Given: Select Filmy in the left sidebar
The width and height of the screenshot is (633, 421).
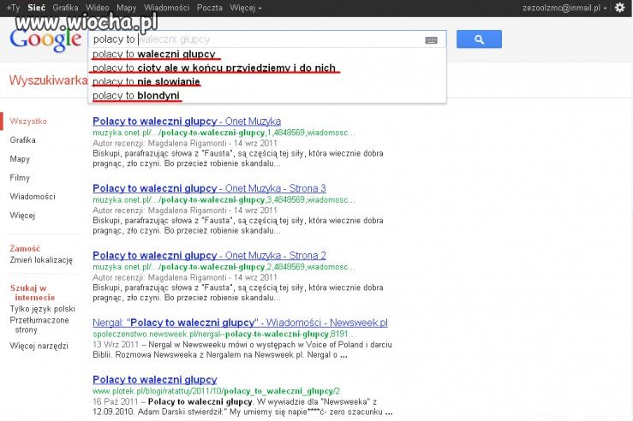Looking at the screenshot, I should 20,177.
